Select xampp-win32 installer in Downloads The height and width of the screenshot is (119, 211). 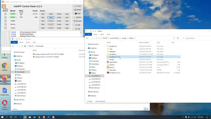47,57
